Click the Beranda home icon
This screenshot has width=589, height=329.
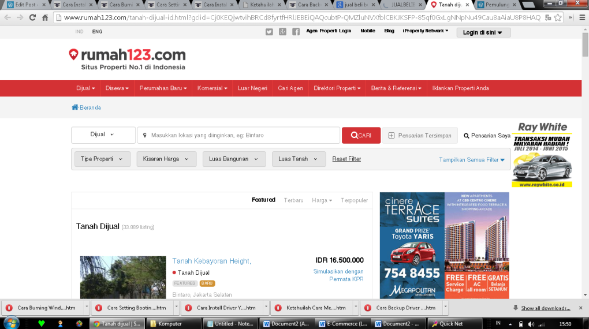click(x=74, y=107)
